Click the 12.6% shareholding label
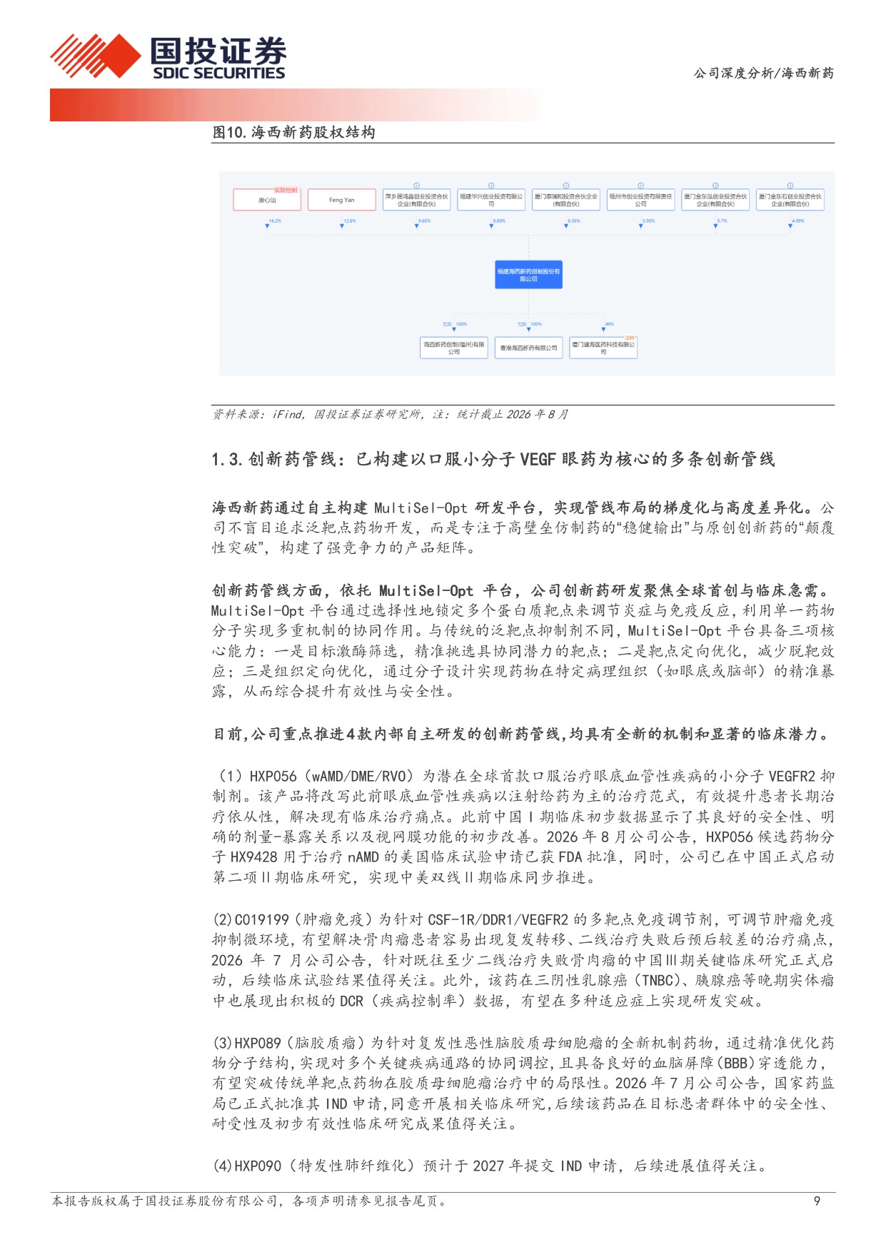Viewport: 886px width, 1252px height. (350, 221)
